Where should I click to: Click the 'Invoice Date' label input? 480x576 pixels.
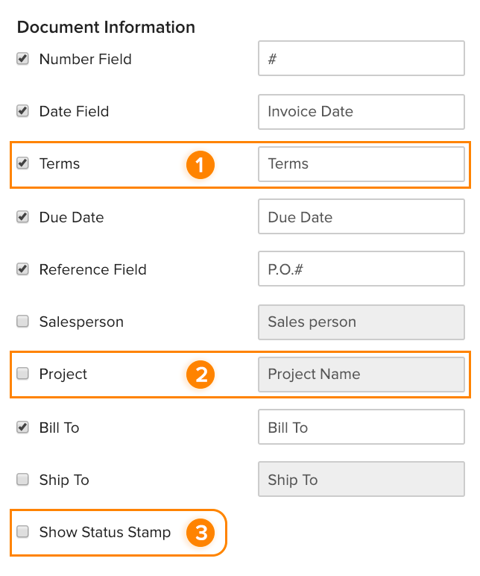[361, 111]
